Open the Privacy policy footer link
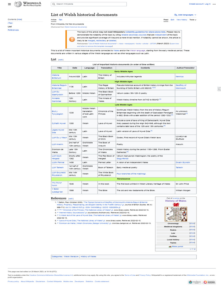Screen dimensions: 221x295 [13, 282]
